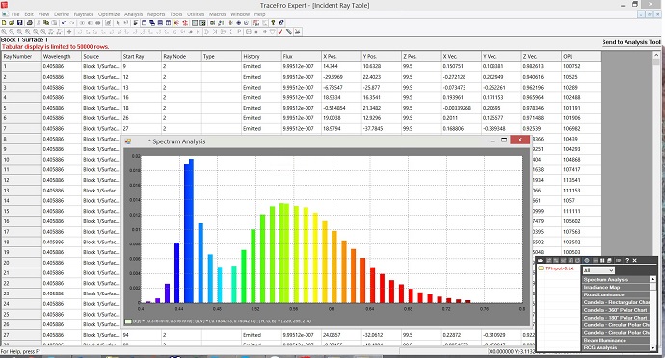Open the File menu

coord(15,14)
